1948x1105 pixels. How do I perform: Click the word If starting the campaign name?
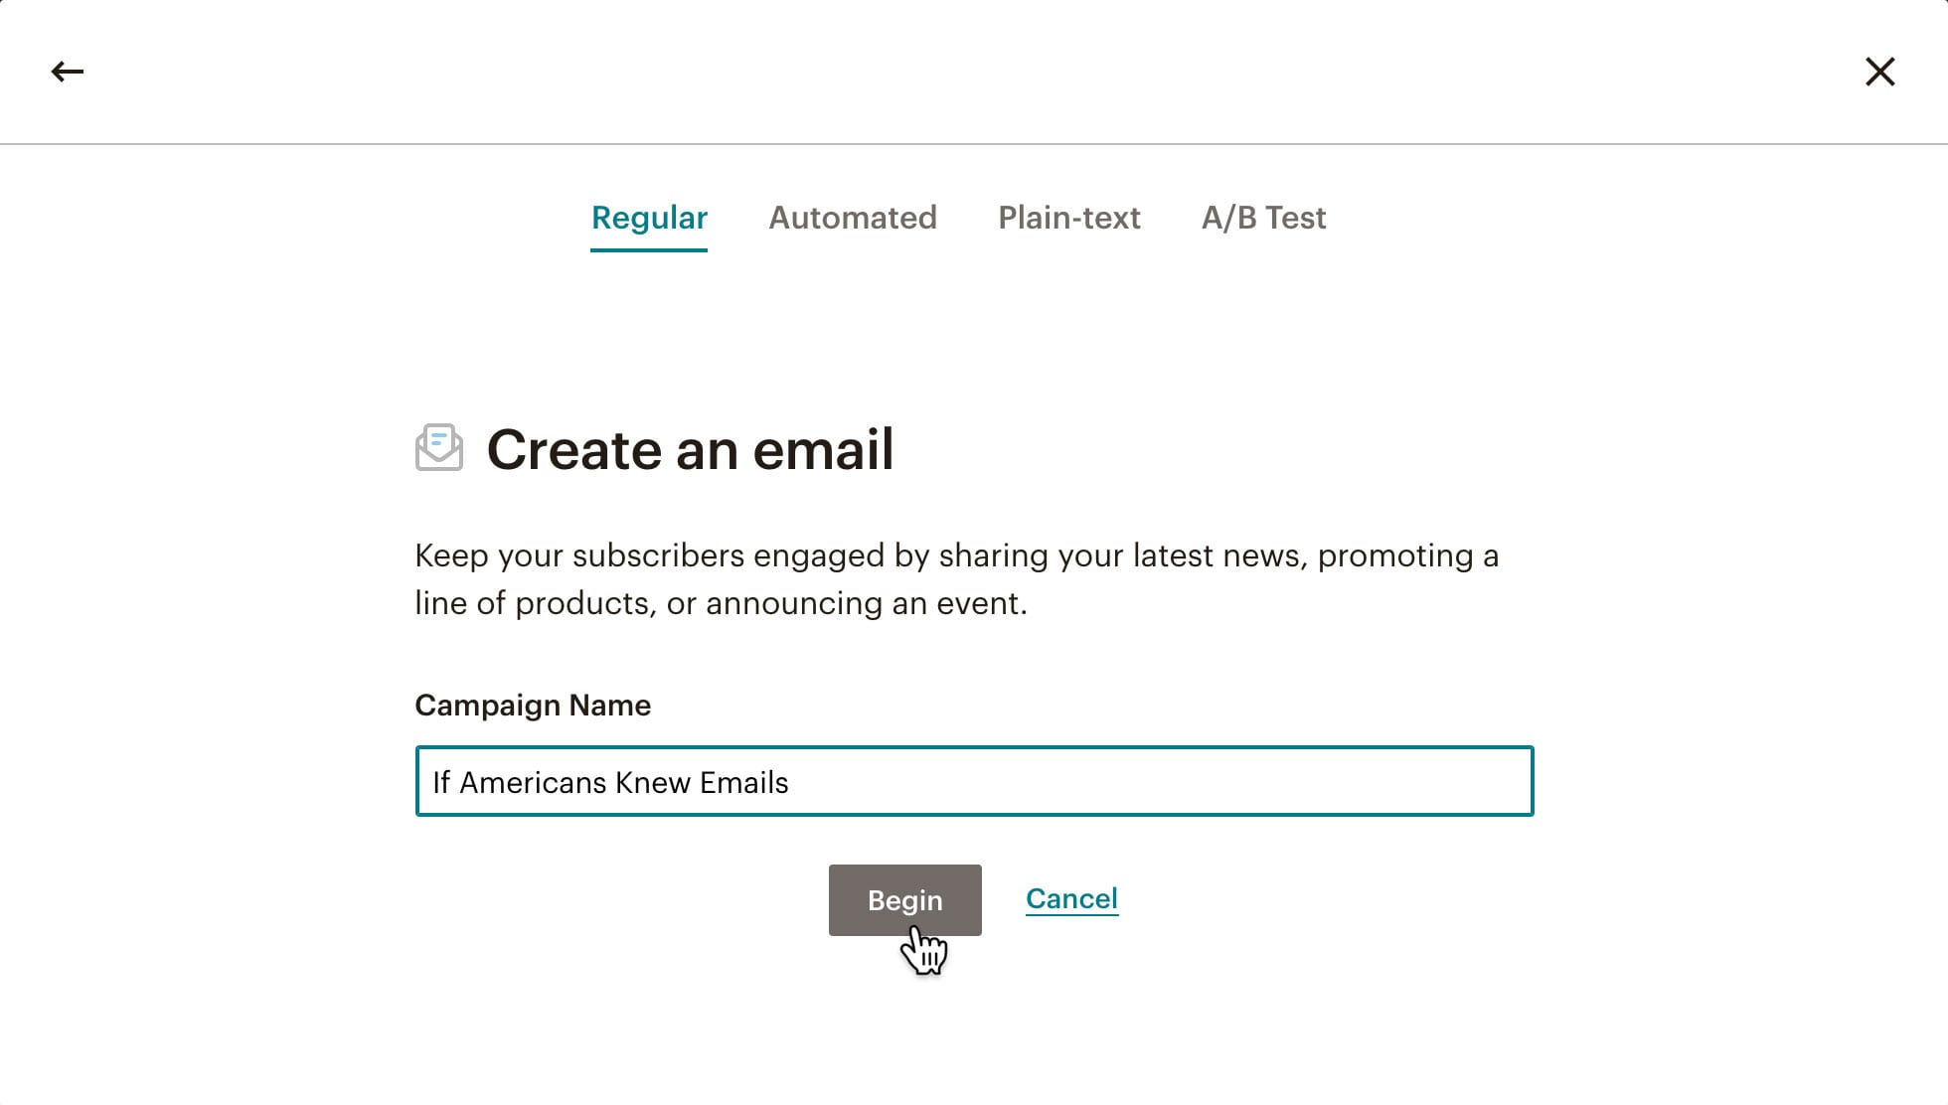(441, 783)
